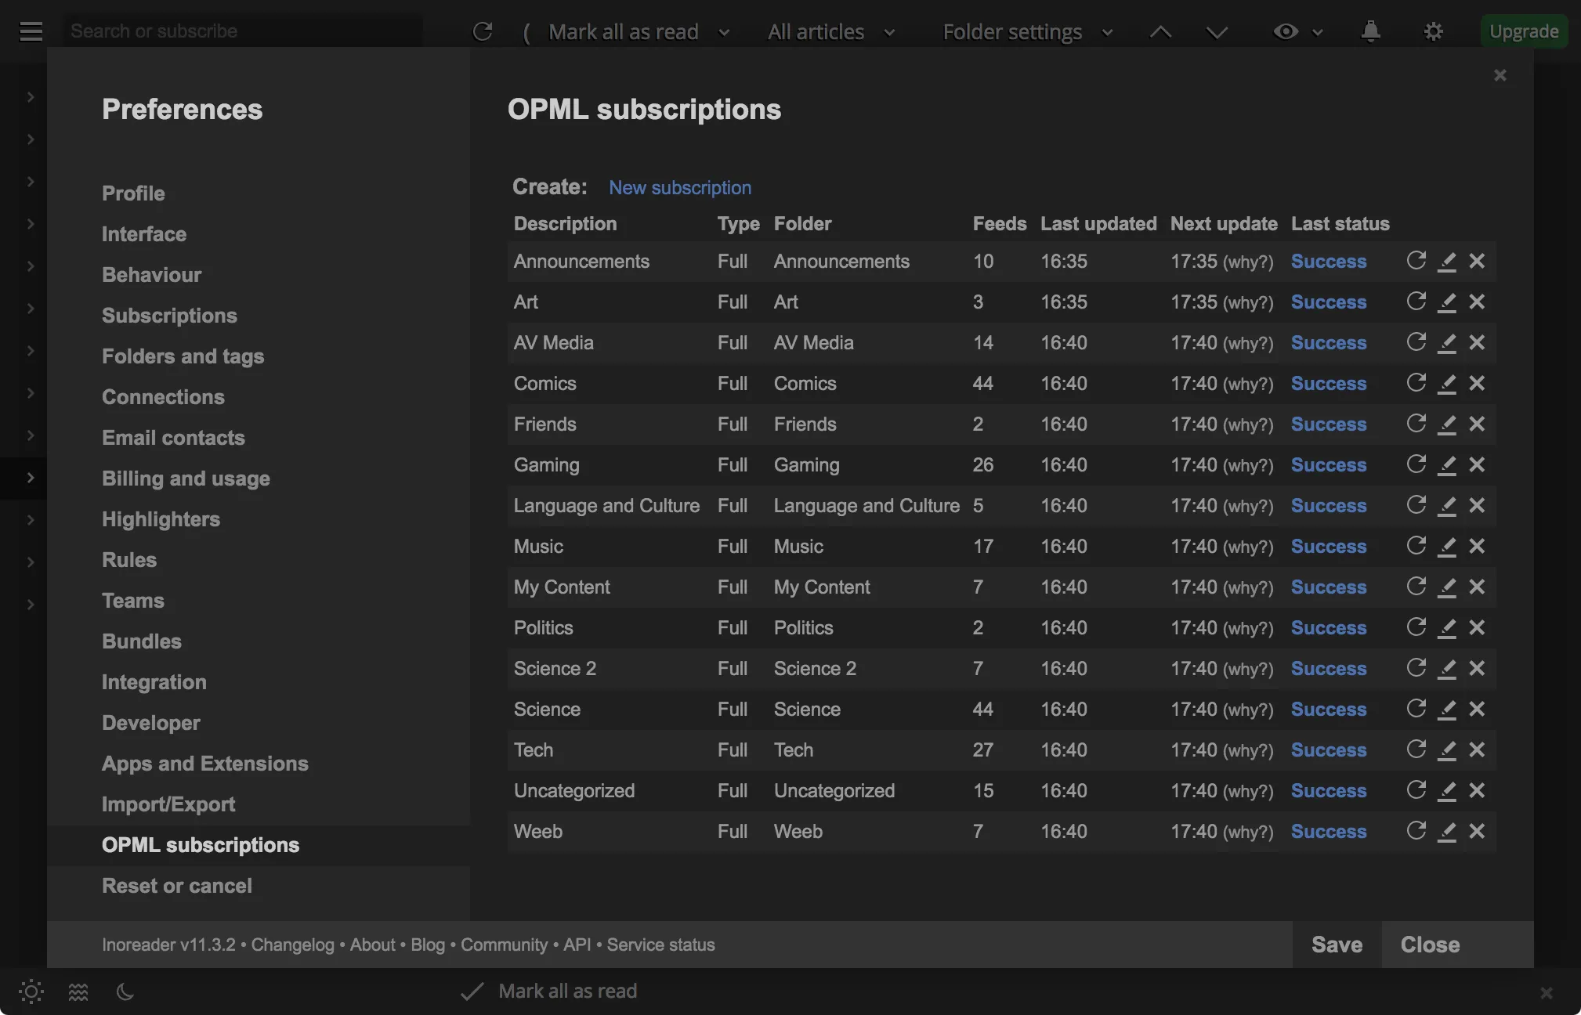Select Apps and Extensions section
The height and width of the screenshot is (1015, 1581).
click(205, 764)
